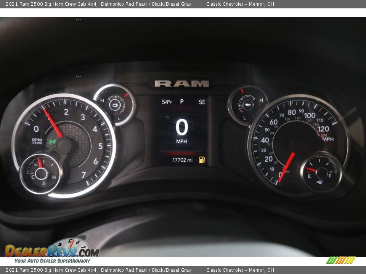Click the RPM X1000 label
Screen dimensions: 366x274
(37, 141)
